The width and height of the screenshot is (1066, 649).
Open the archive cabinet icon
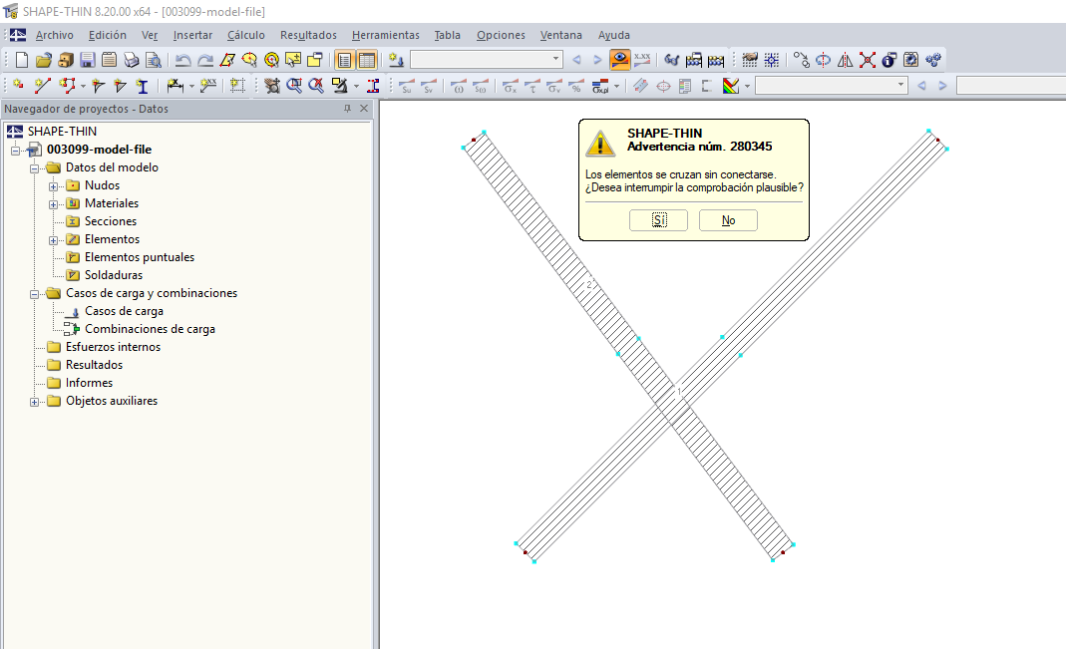[65, 60]
